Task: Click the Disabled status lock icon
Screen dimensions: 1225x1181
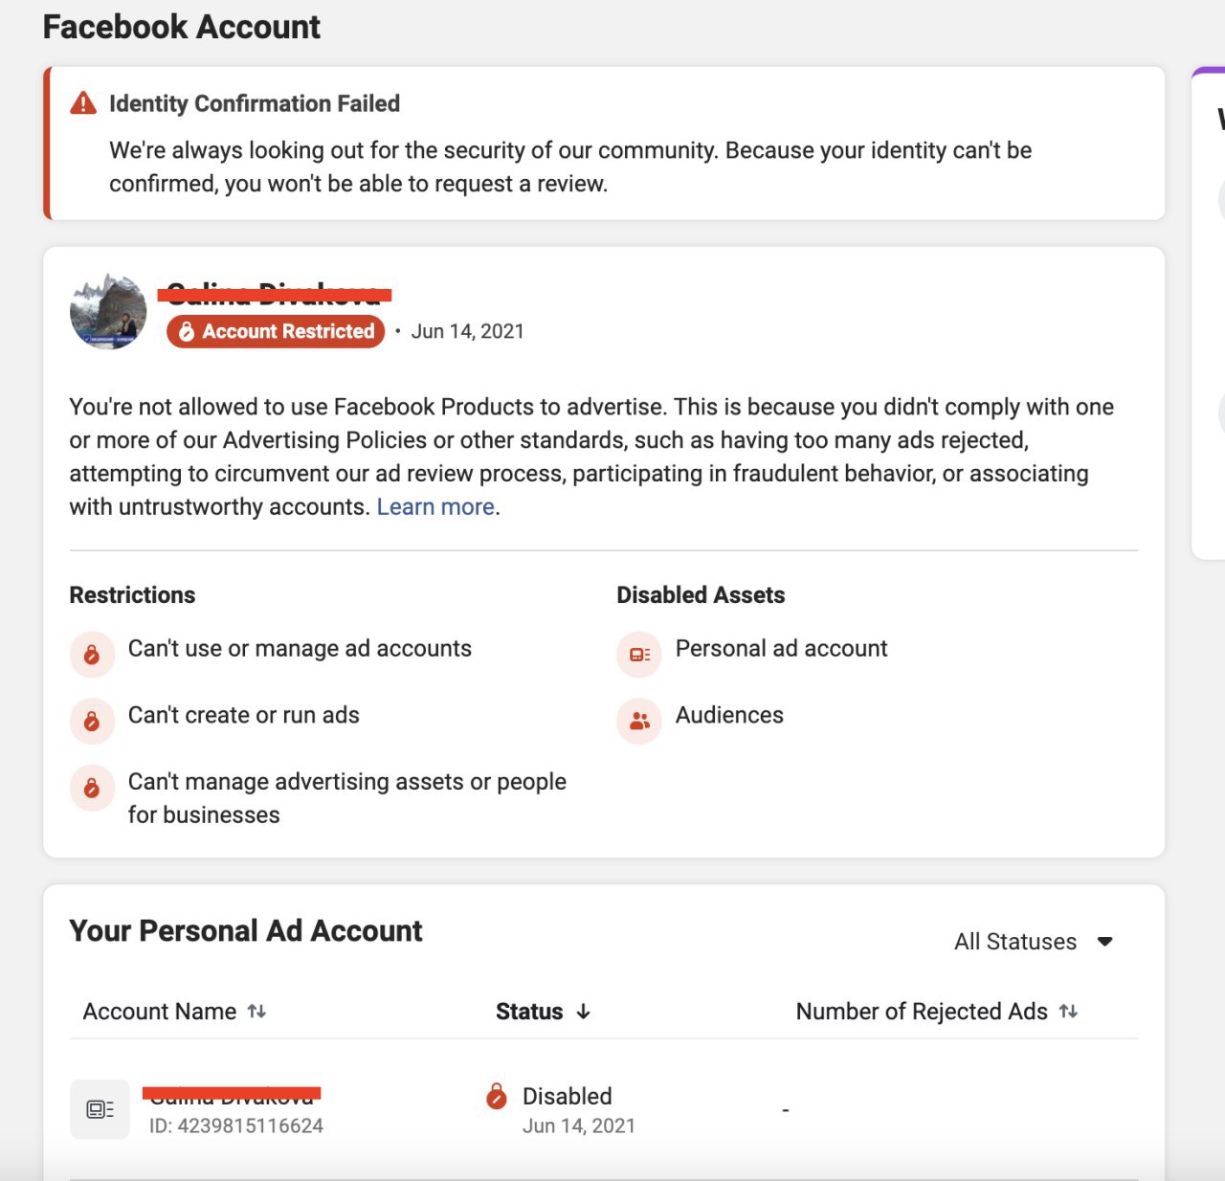Action: coord(497,1096)
